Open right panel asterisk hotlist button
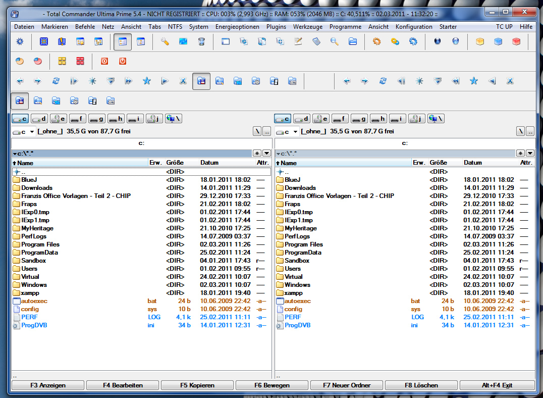This screenshot has width=543, height=398. (520, 153)
